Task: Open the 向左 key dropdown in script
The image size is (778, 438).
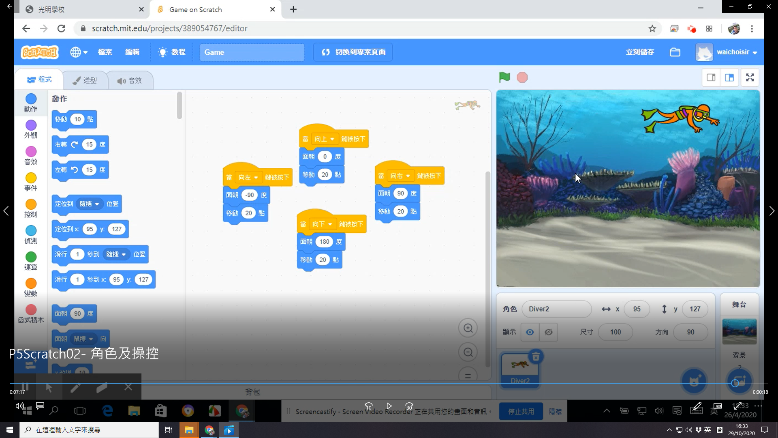Action: pyautogui.click(x=248, y=178)
